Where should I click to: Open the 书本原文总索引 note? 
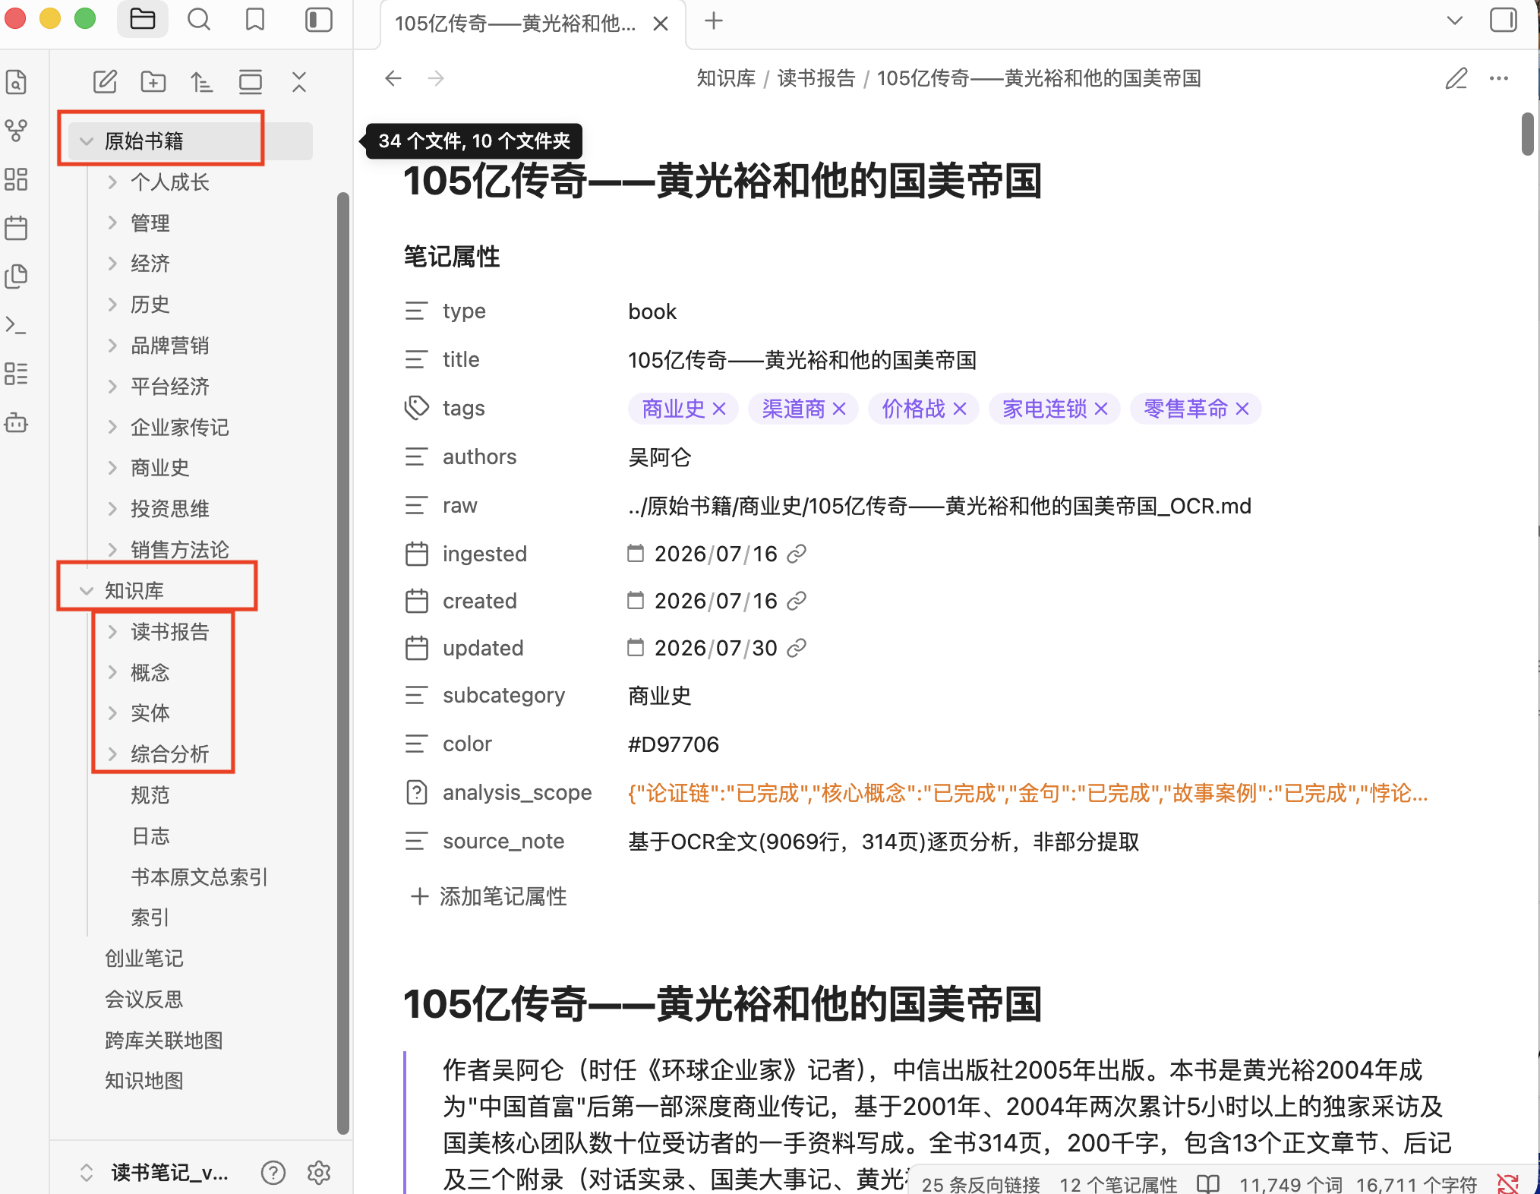pos(200,877)
